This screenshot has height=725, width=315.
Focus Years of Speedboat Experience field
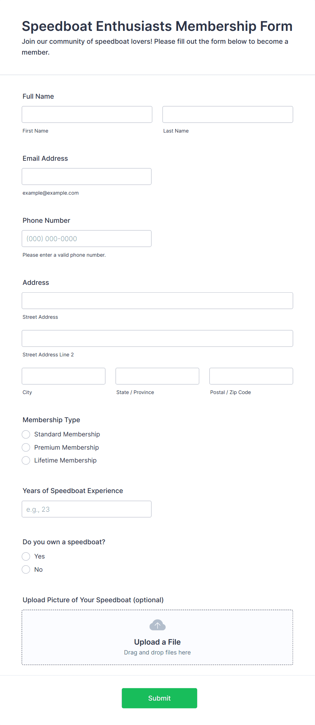tap(87, 509)
